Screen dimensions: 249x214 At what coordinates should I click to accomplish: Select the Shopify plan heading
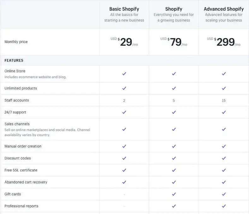coord(174,9)
